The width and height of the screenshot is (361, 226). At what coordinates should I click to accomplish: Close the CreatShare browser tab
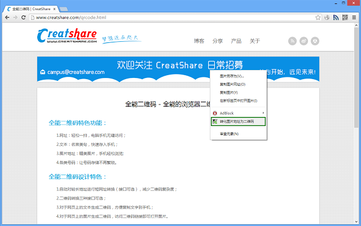[x=54, y=9]
